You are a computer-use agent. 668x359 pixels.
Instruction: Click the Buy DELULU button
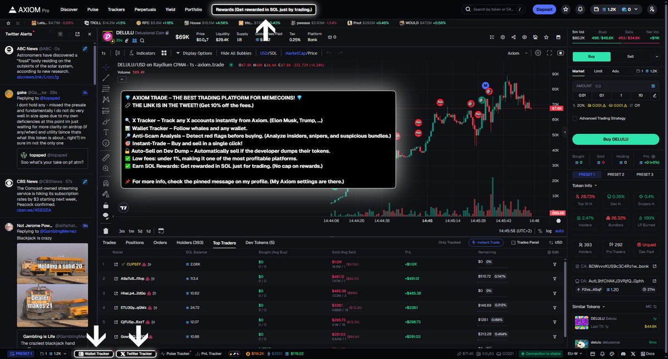coord(615,138)
